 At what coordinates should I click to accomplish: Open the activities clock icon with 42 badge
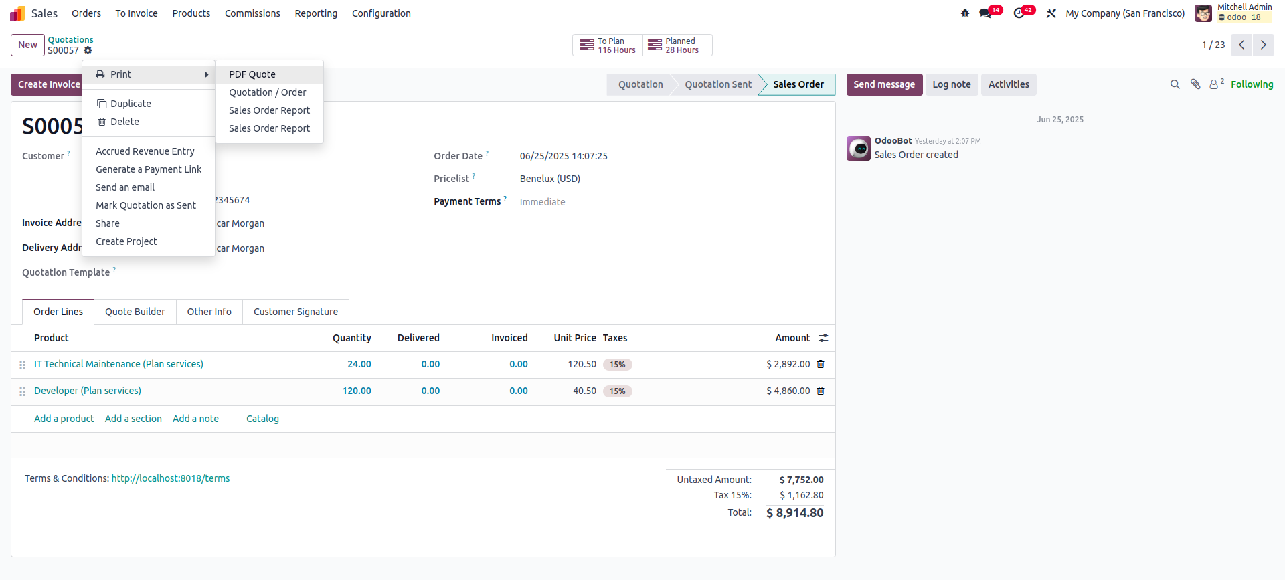[x=1019, y=13]
